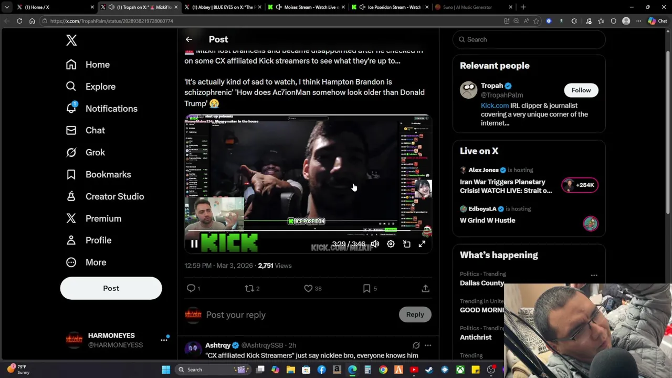672x378 pixels.
Task: Open Ashtrqy's profile name link
Action: coord(218,345)
